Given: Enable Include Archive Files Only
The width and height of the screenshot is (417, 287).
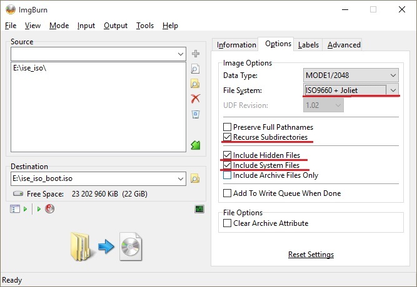Looking at the screenshot, I should (x=227, y=175).
